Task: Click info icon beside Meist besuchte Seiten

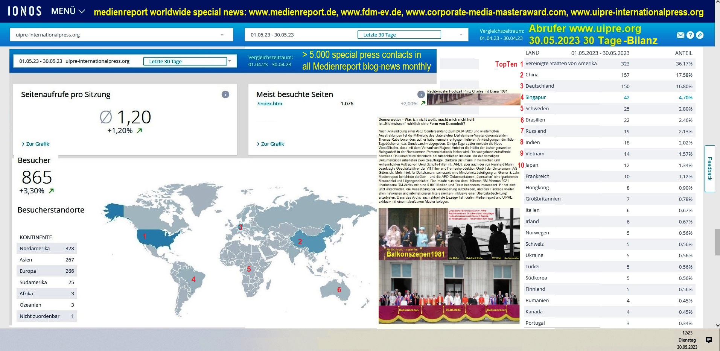Action: (x=421, y=94)
